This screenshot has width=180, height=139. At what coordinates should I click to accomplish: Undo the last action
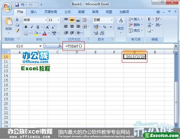pos(22,5)
